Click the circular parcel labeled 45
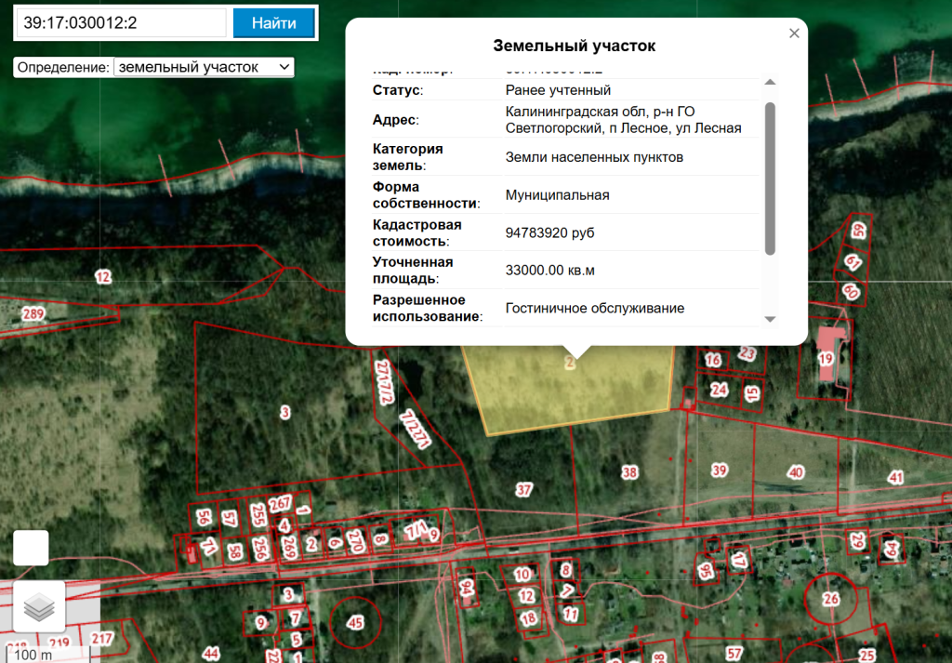This screenshot has width=952, height=663. [x=354, y=621]
